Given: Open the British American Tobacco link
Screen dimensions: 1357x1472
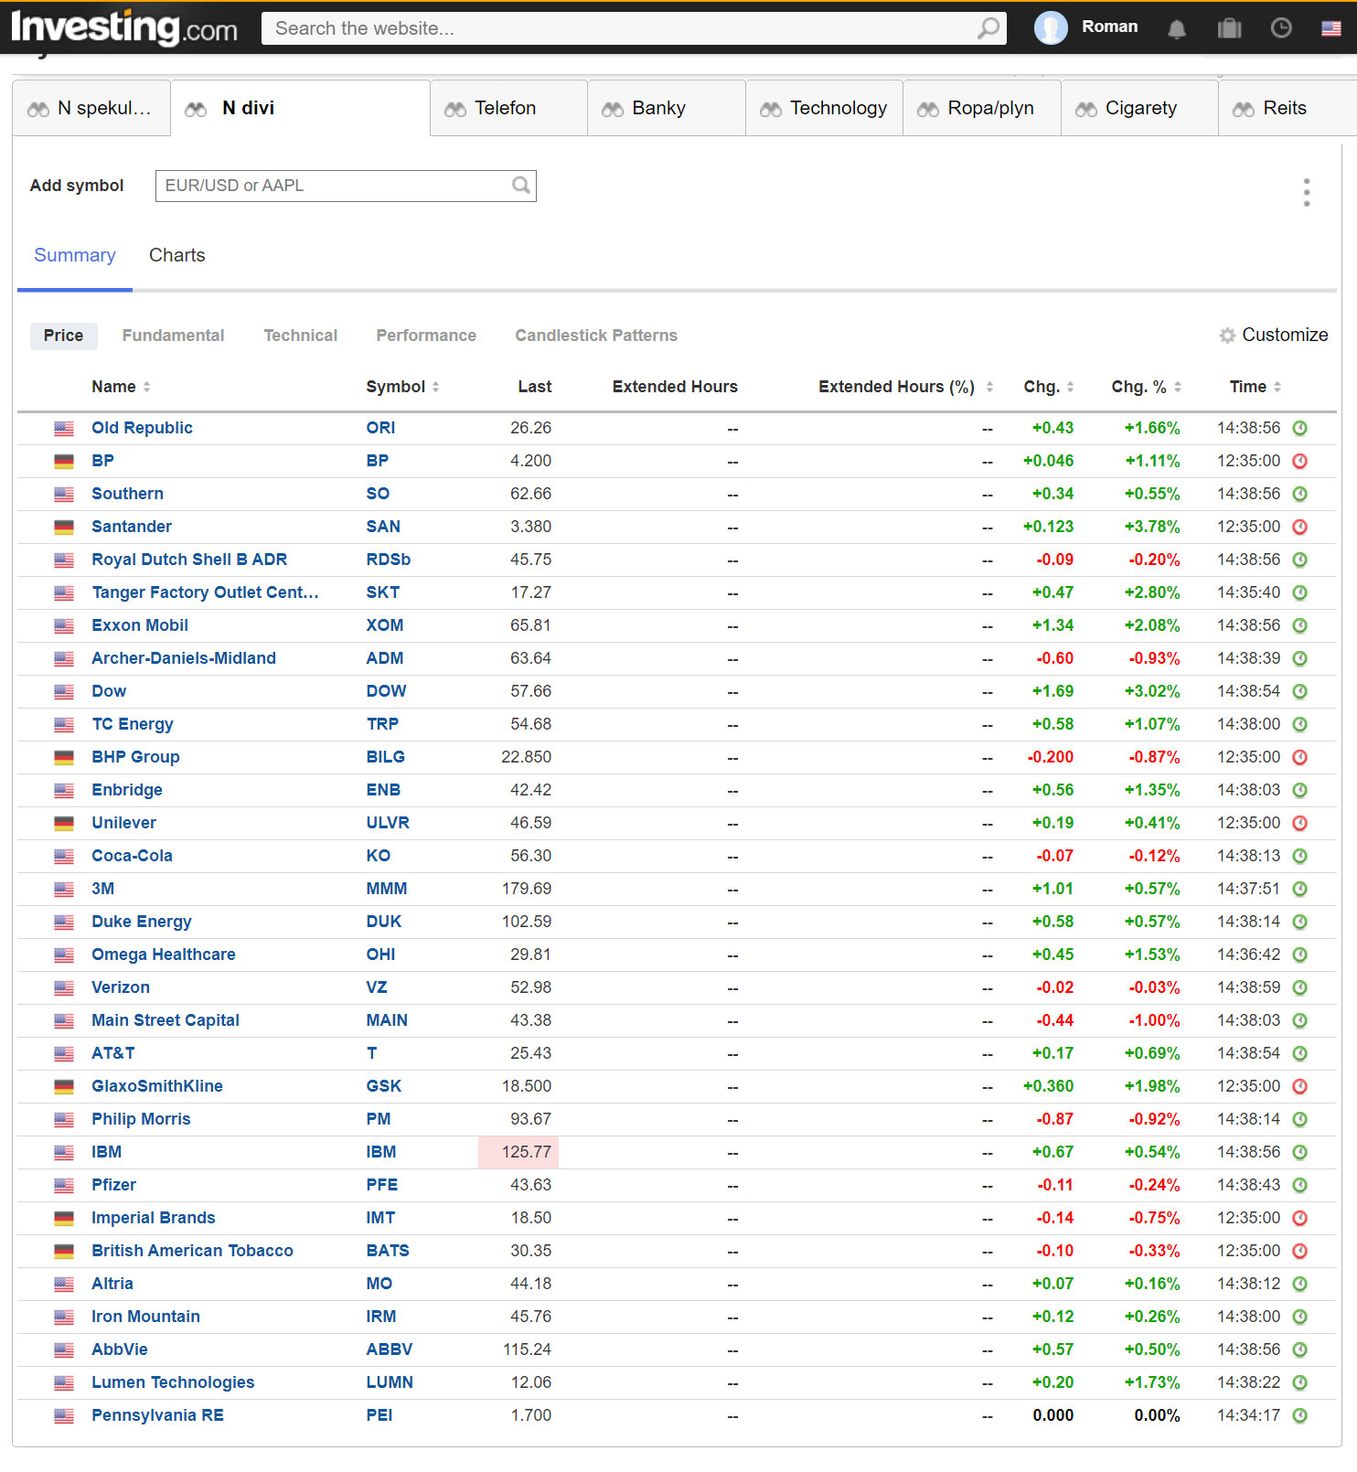Looking at the screenshot, I should [192, 1251].
